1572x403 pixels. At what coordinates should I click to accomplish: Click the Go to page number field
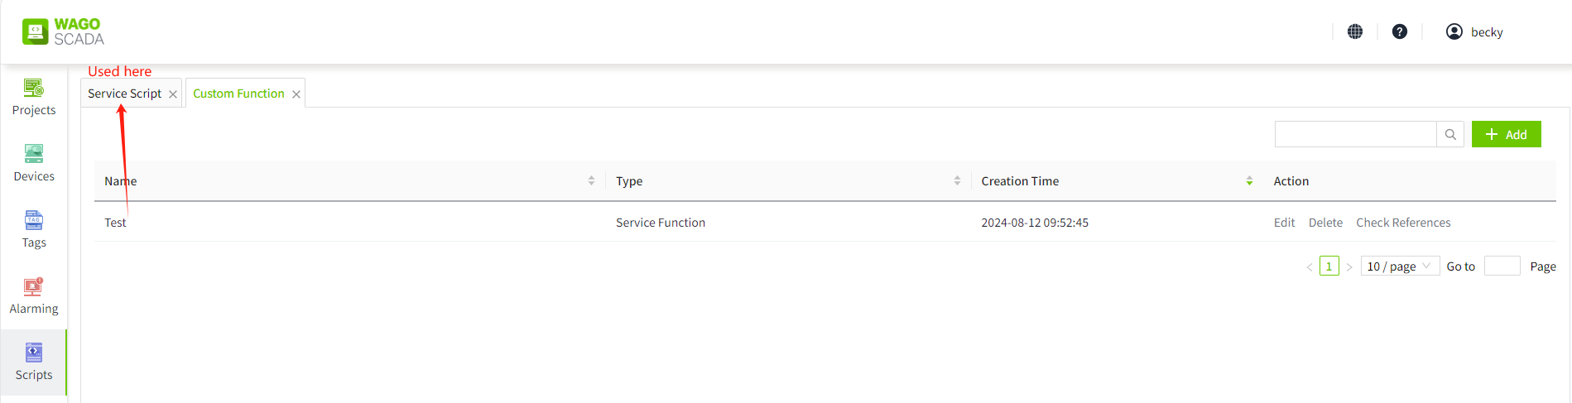pyautogui.click(x=1502, y=266)
